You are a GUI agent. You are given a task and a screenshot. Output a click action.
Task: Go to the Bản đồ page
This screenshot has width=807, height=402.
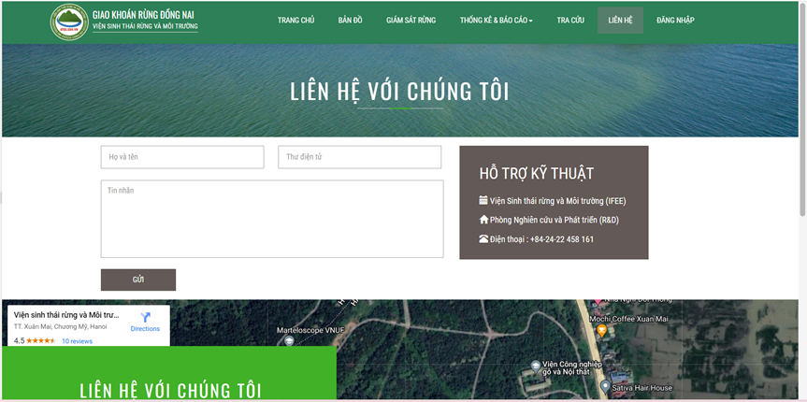pos(351,21)
